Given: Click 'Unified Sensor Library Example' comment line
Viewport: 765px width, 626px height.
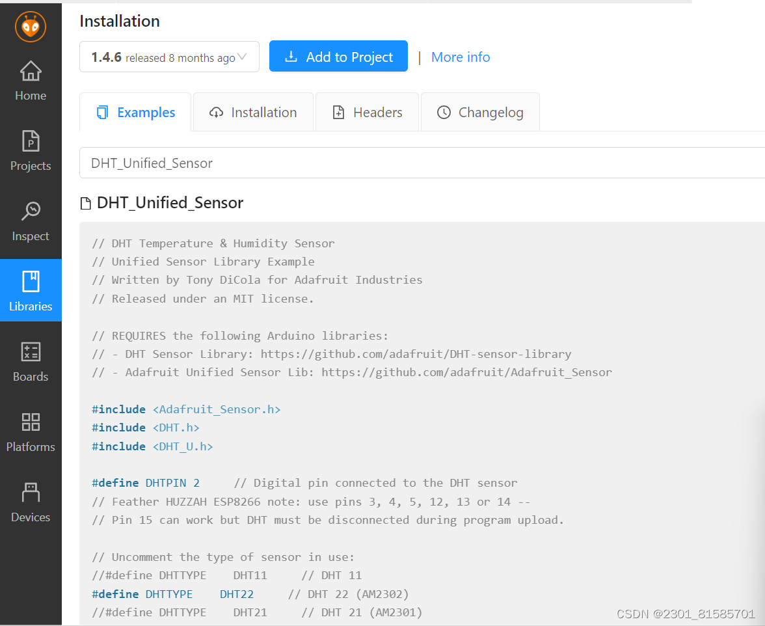Looking at the screenshot, I should pyautogui.click(x=203, y=262).
